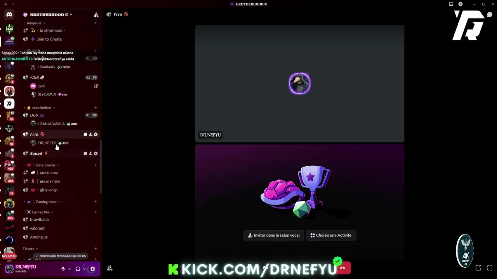
Task: Click Trio channel invite member icon
Action: pyautogui.click(x=90, y=134)
